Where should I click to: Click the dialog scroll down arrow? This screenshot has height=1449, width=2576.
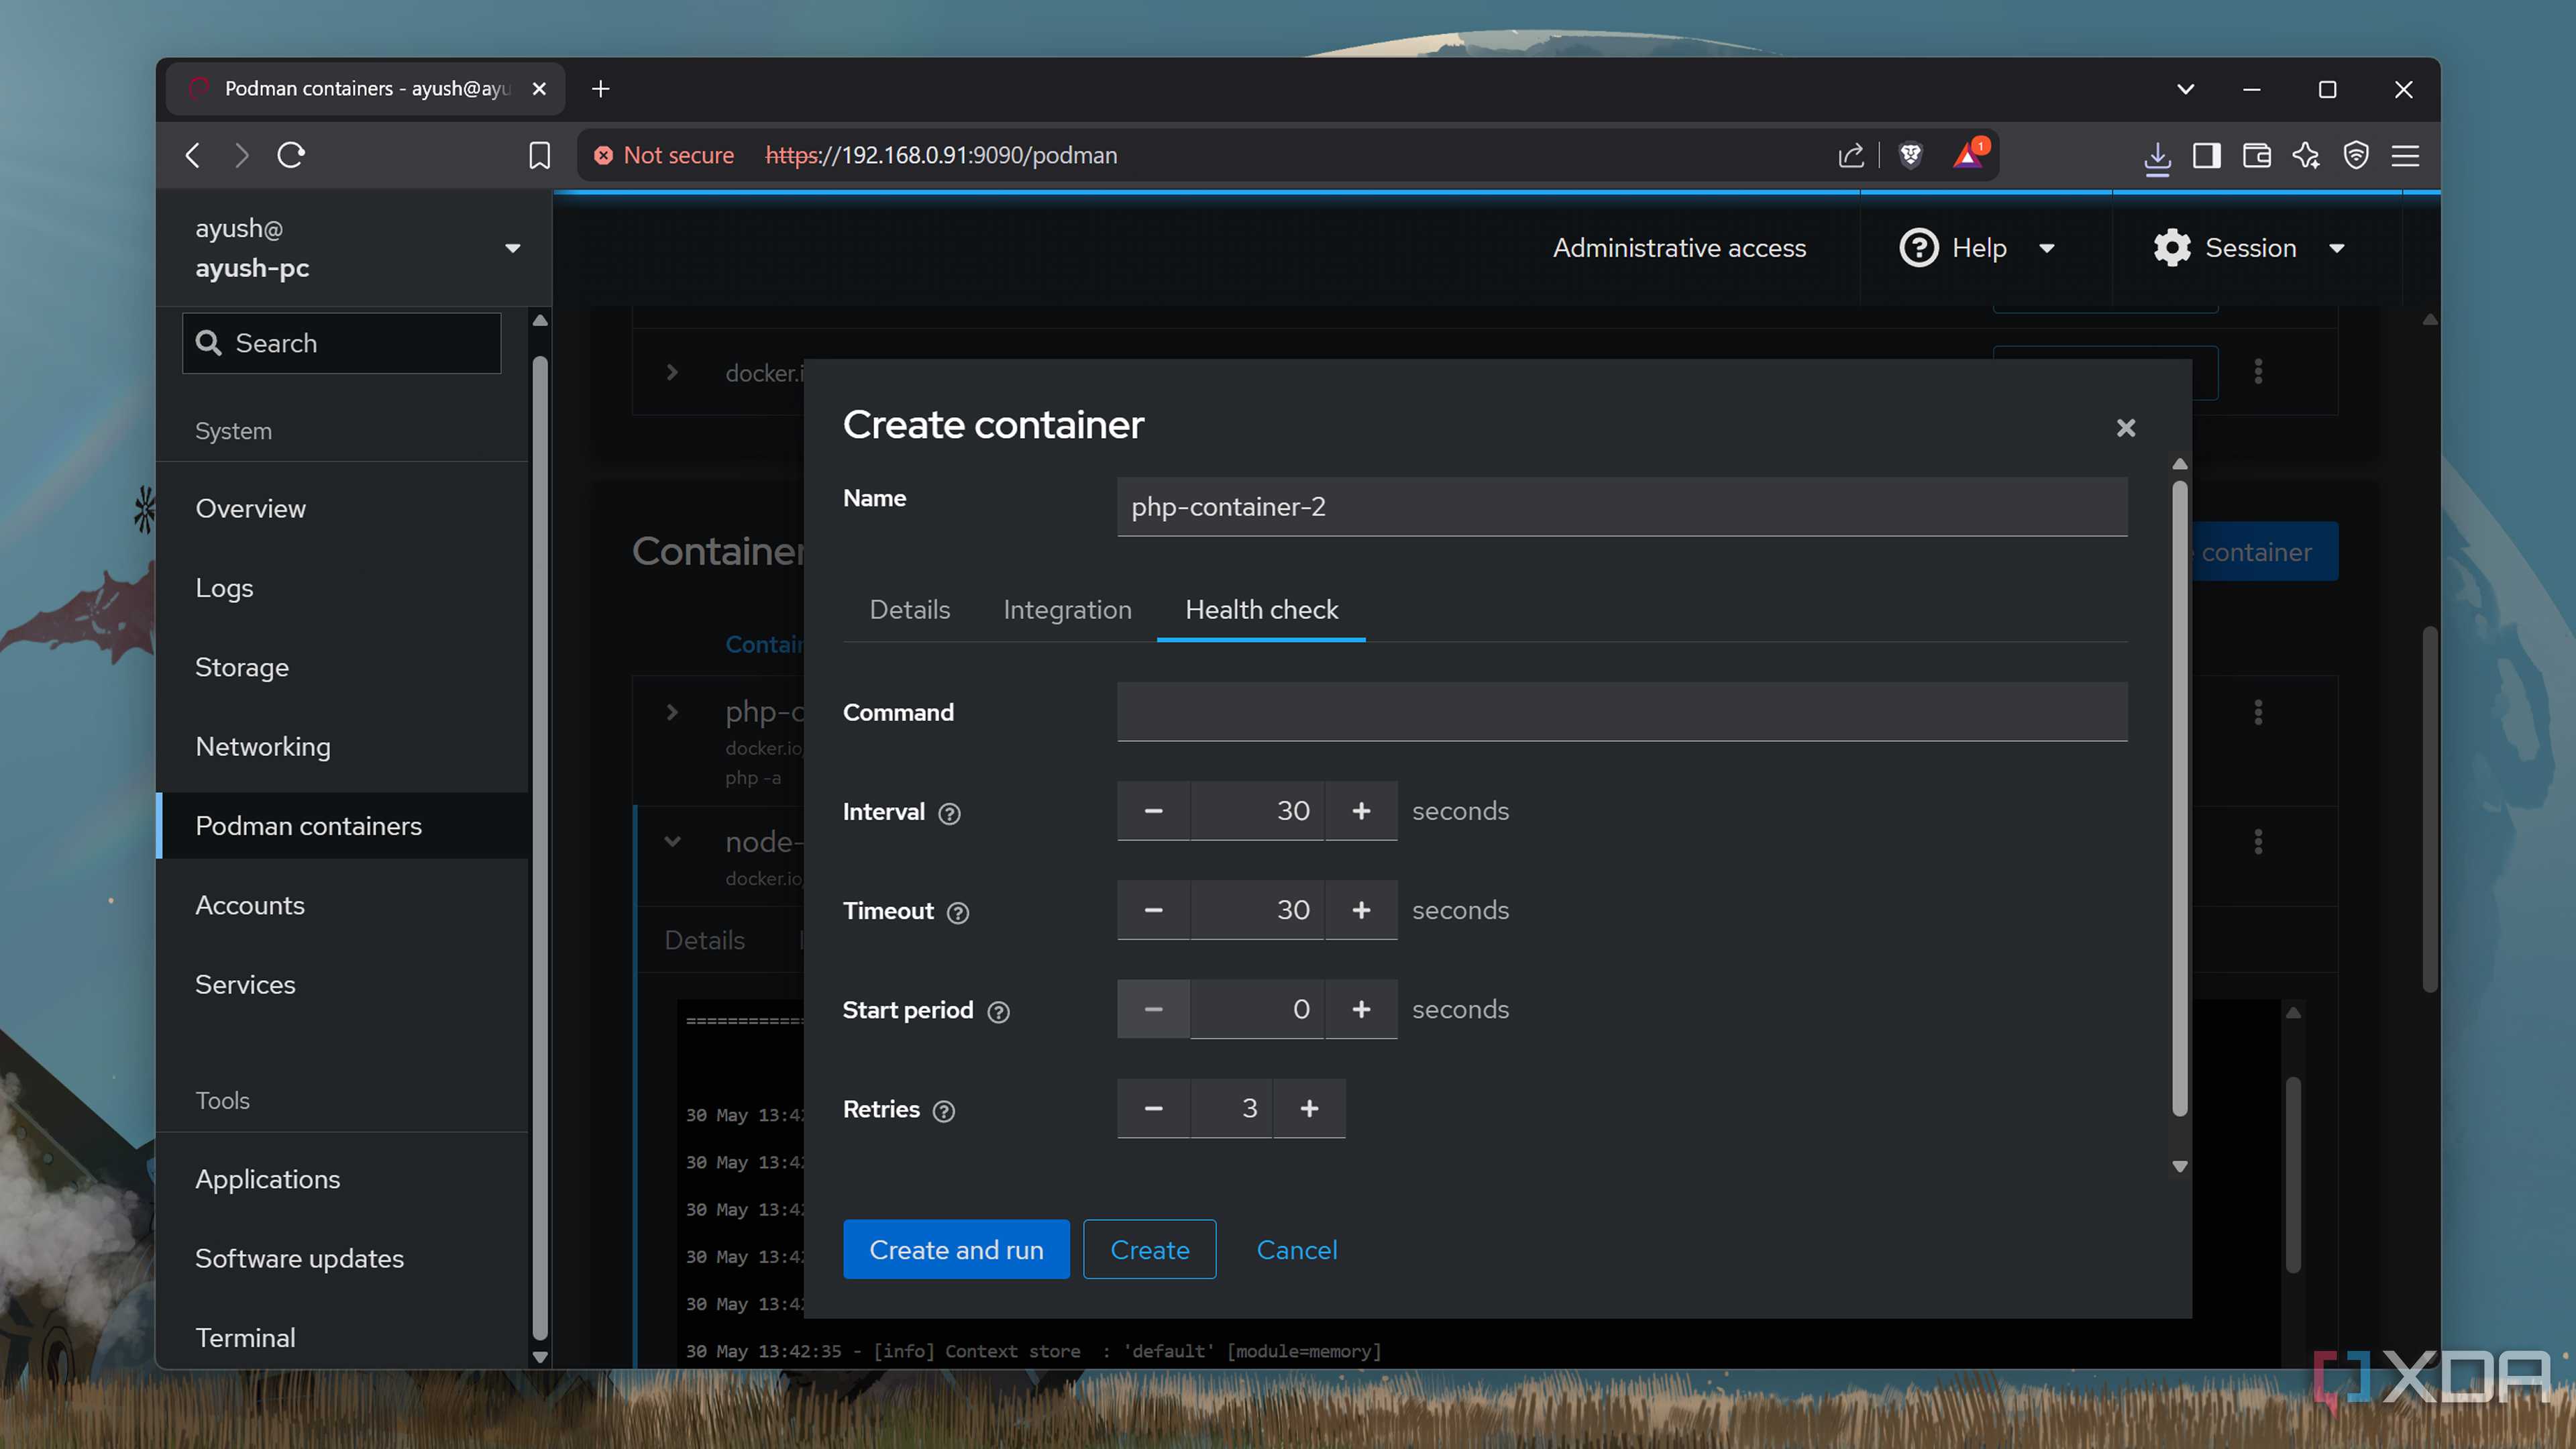point(2180,1166)
